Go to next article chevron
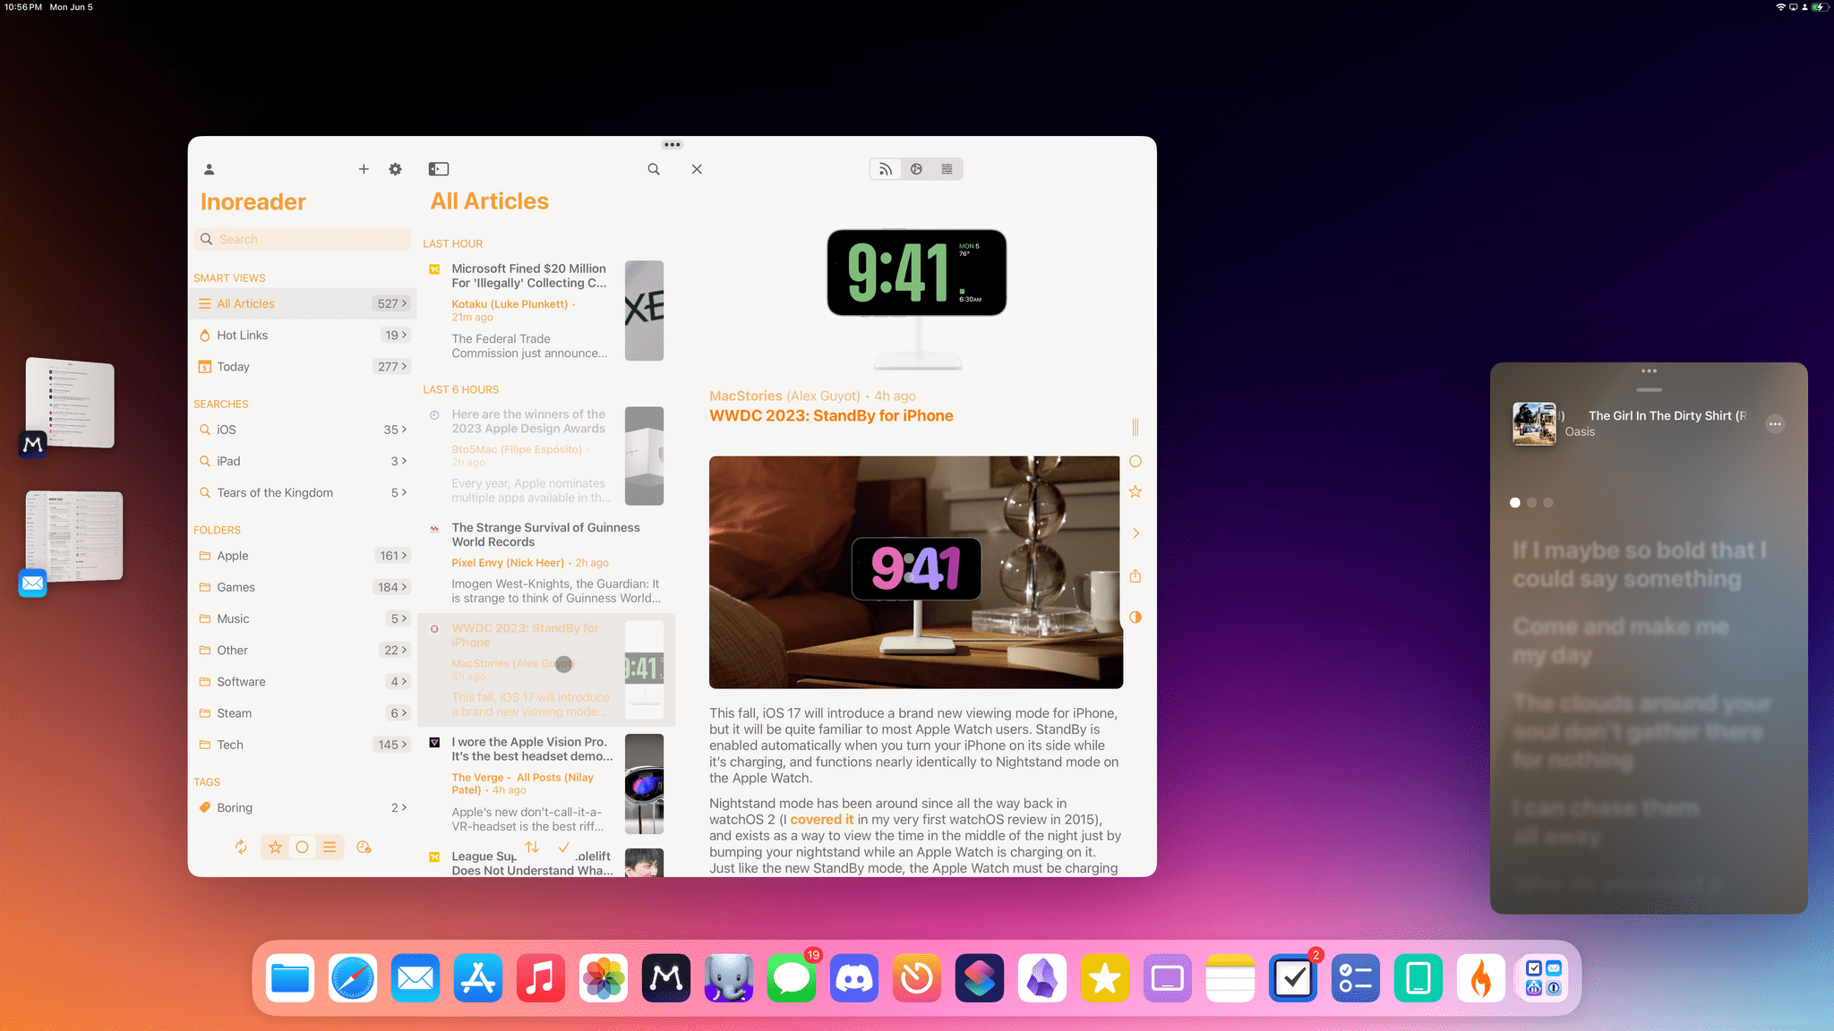The width and height of the screenshot is (1834, 1031). [1136, 533]
